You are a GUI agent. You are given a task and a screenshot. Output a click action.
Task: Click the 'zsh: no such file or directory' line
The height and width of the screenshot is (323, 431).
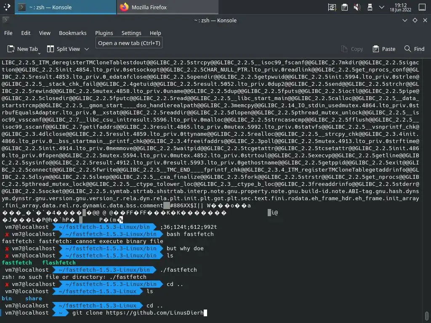[74, 277]
